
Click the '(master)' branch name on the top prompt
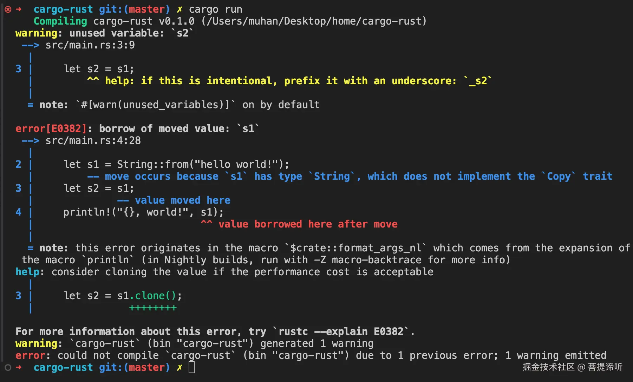146,9
